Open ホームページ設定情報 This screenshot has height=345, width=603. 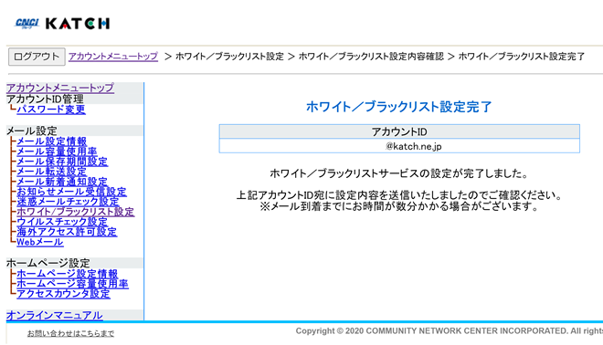pyautogui.click(x=67, y=274)
